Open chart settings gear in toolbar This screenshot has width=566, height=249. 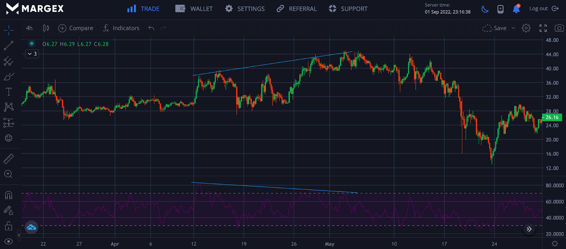click(526, 28)
